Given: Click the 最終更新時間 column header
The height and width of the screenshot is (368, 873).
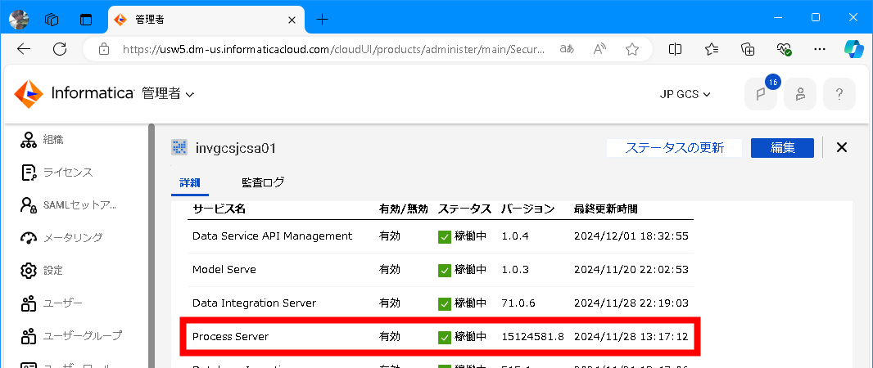Looking at the screenshot, I should [606, 209].
